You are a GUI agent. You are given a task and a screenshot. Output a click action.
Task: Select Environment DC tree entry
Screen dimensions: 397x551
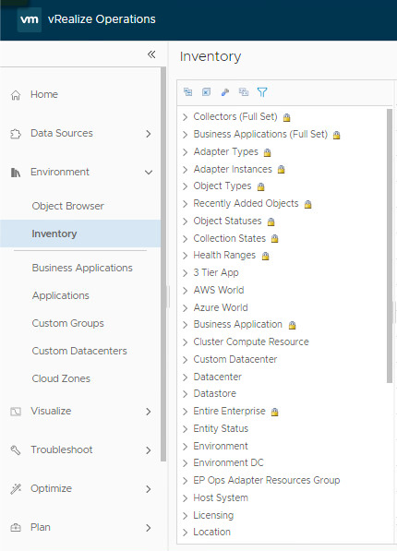[228, 462]
